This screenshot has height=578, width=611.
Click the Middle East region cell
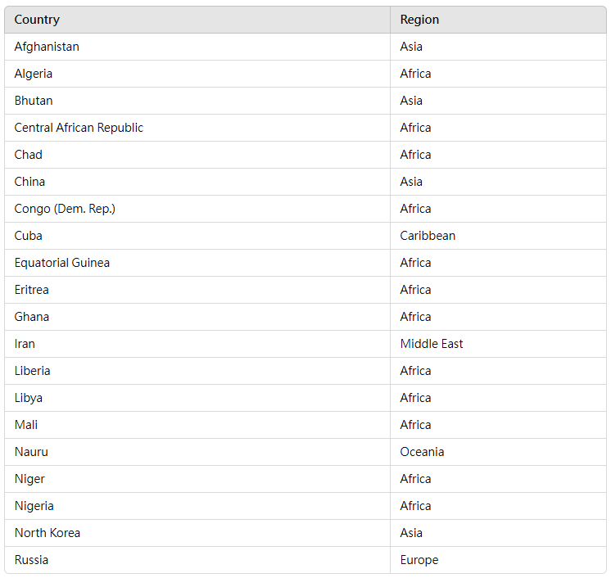[x=432, y=344]
